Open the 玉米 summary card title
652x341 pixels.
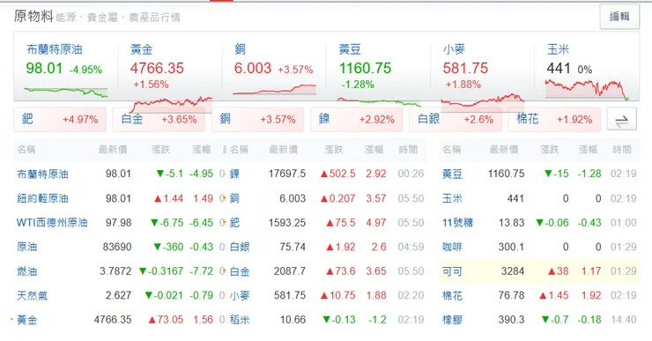tap(558, 49)
